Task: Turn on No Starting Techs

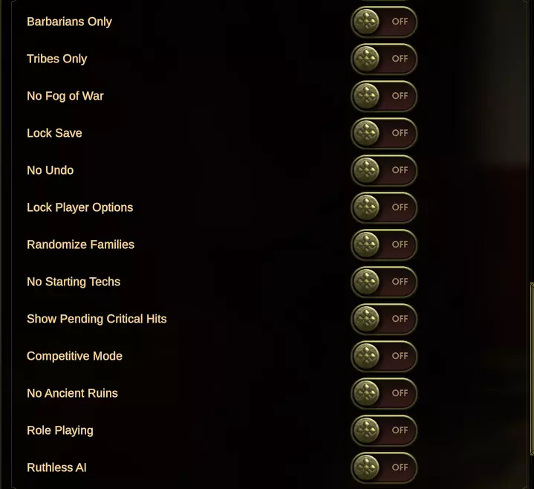Action: [384, 282]
